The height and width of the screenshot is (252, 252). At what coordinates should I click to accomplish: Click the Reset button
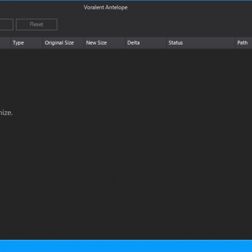click(36, 25)
